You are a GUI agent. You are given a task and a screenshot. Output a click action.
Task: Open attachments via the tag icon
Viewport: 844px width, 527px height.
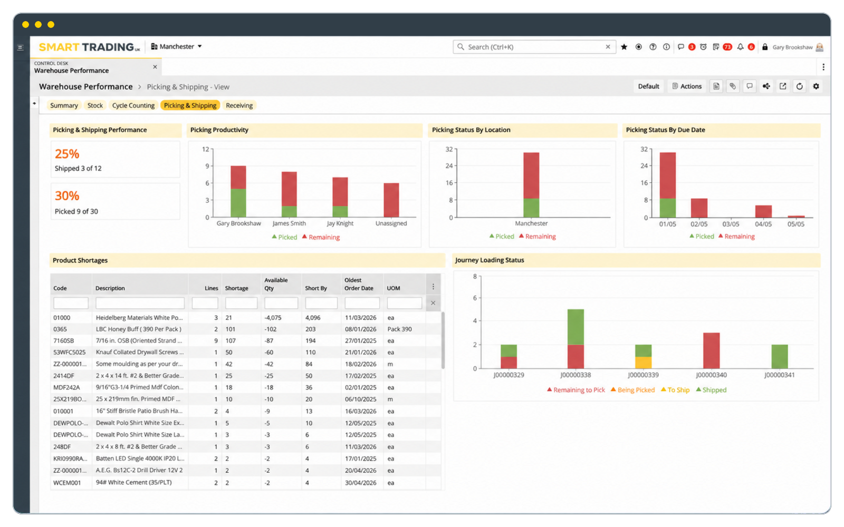pos(733,86)
